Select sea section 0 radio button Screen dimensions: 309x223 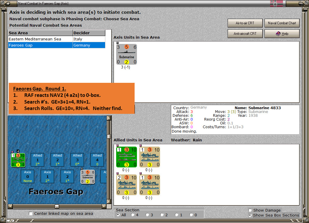pos(191,215)
